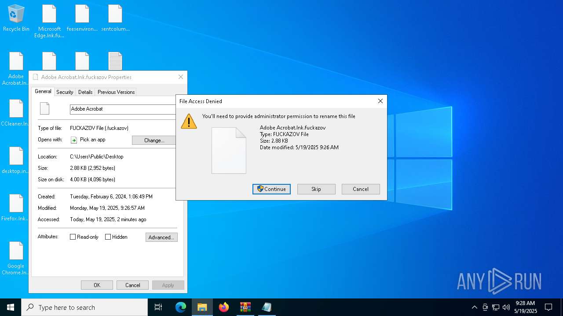Click file icon next to Adobe Acrobat name field
Viewport: 563px width, 316px height.
(44, 108)
